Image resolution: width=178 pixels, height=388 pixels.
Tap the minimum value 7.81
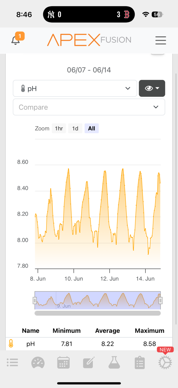point(67,344)
